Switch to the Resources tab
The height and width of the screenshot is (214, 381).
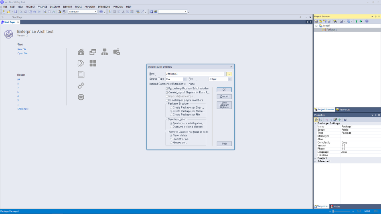(x=343, y=109)
